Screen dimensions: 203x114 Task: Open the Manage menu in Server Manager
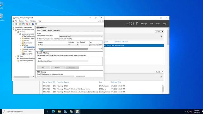pyautogui.click(x=144, y=24)
